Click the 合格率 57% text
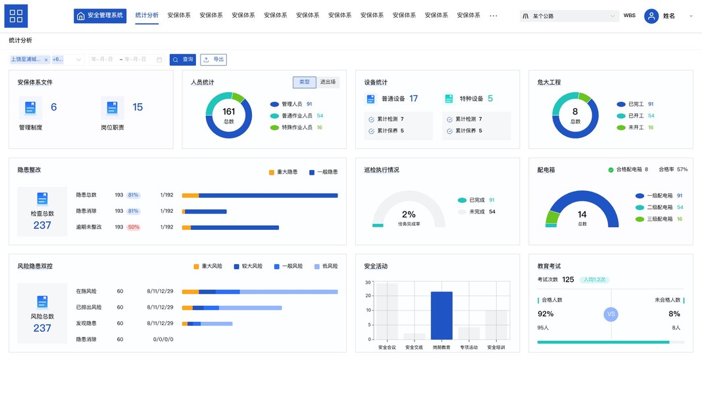This screenshot has height=394, width=702. coord(673,170)
